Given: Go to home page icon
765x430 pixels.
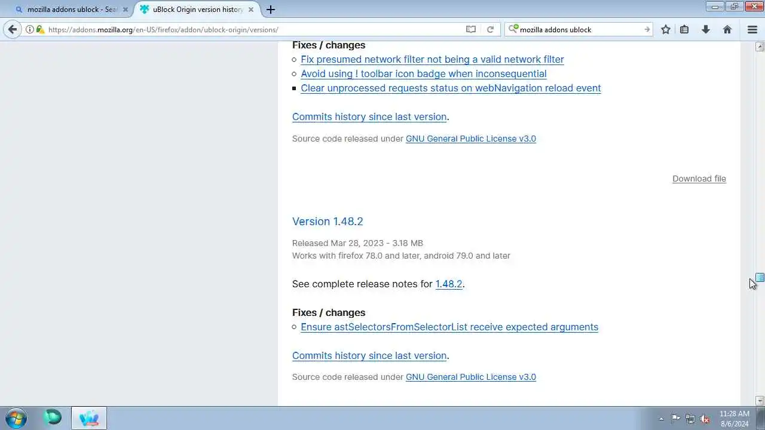Looking at the screenshot, I should pyautogui.click(x=727, y=29).
